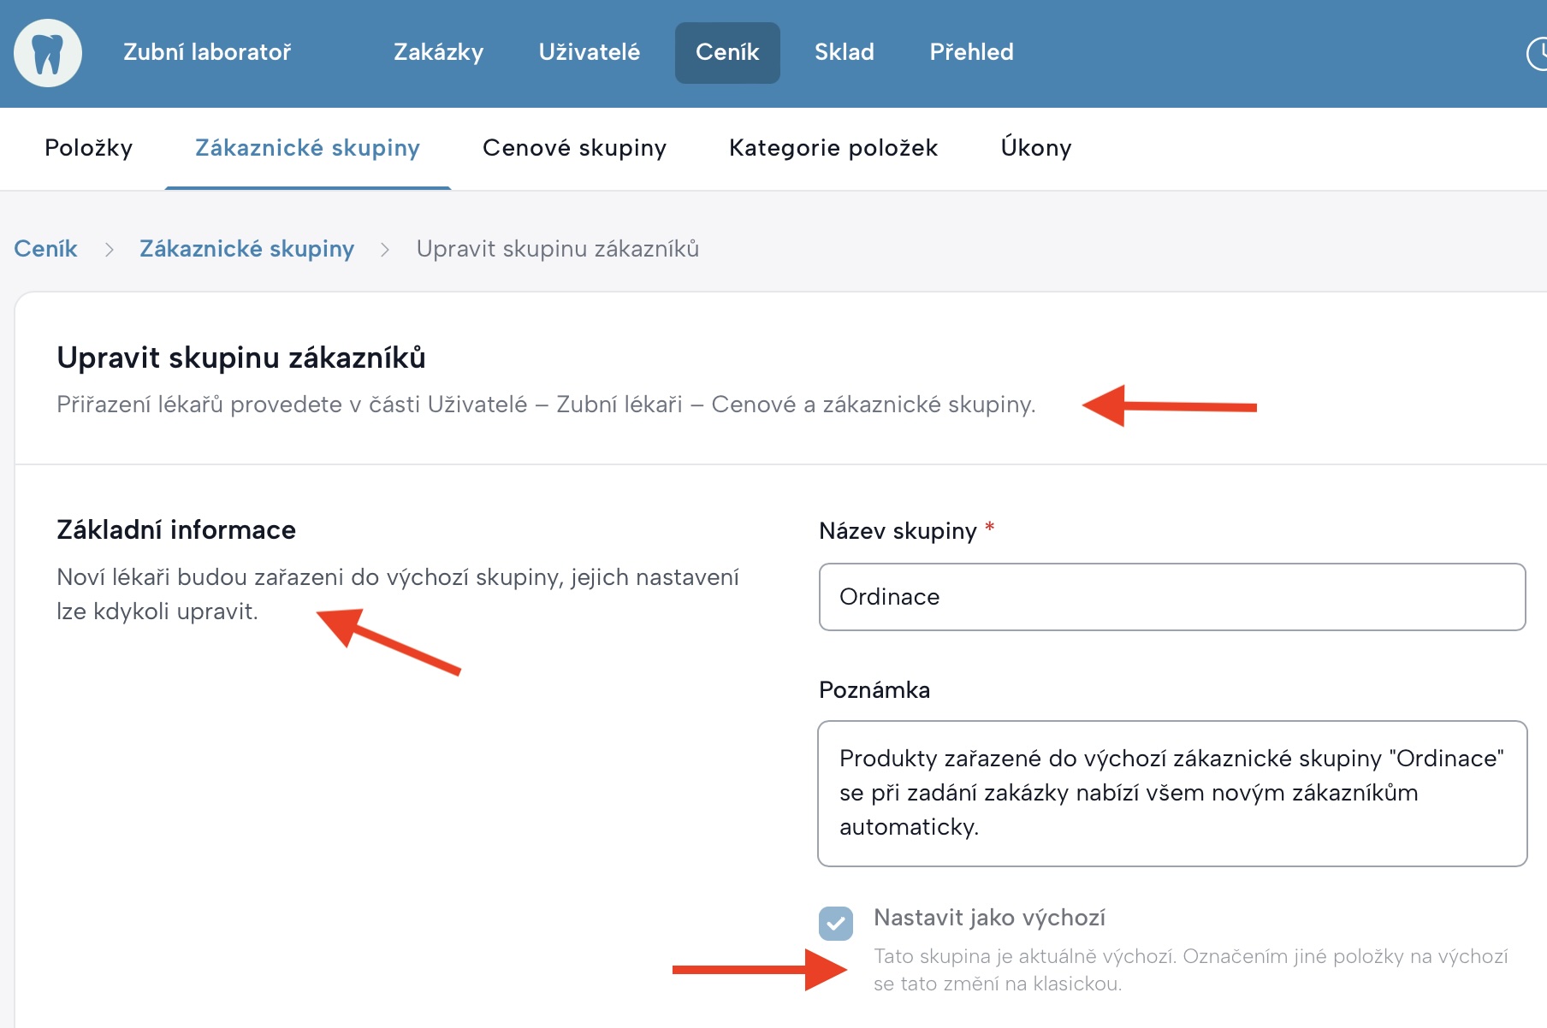This screenshot has width=1547, height=1028.
Task: Return to Zákaznické skupiny via the breadcrumb
Action: click(246, 249)
